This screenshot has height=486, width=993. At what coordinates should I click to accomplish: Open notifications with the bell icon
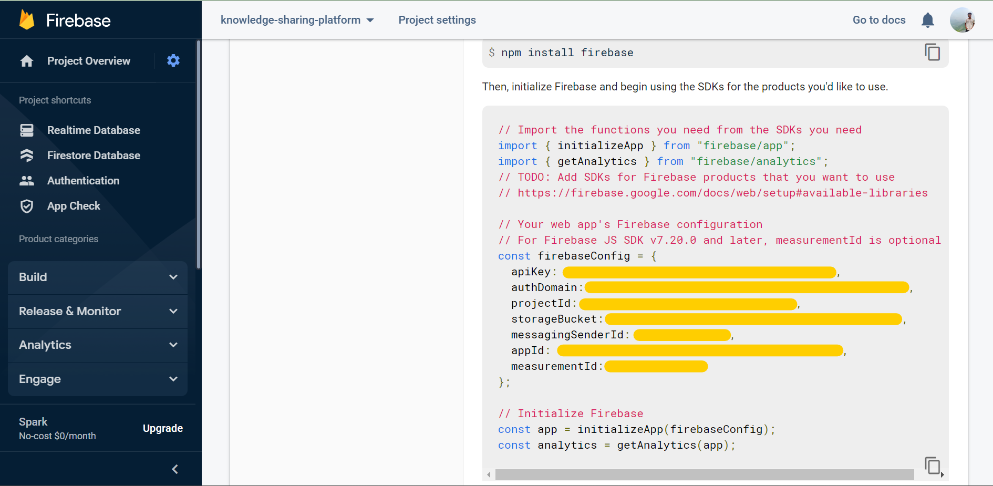tap(928, 19)
